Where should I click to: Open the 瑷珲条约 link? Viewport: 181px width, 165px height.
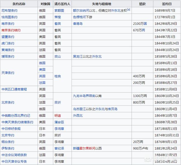[8, 57]
